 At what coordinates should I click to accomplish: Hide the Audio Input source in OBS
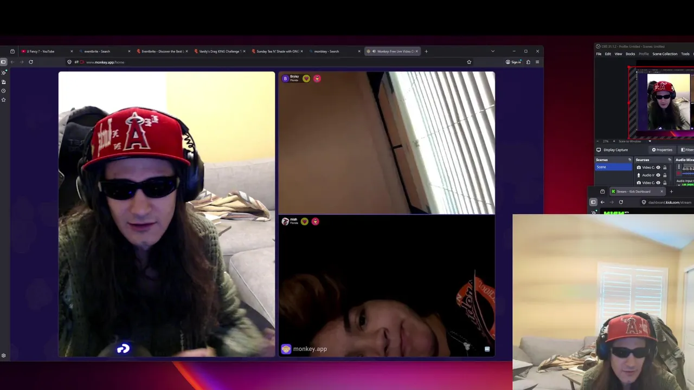[x=658, y=175]
